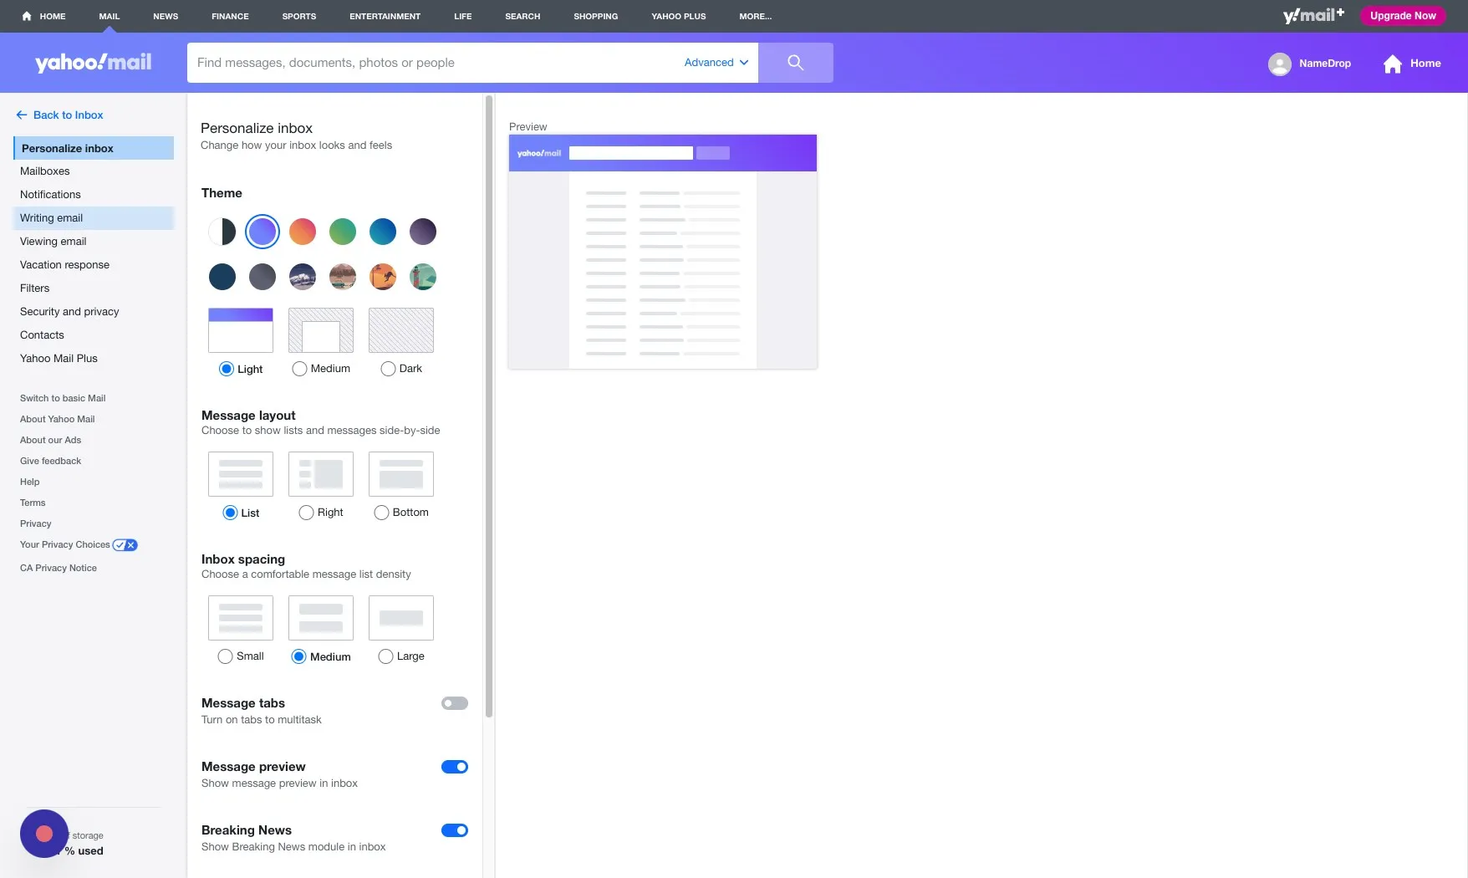This screenshot has width=1468, height=878.
Task: Select the teal-blue gradient theme swatch
Action: coord(383,232)
